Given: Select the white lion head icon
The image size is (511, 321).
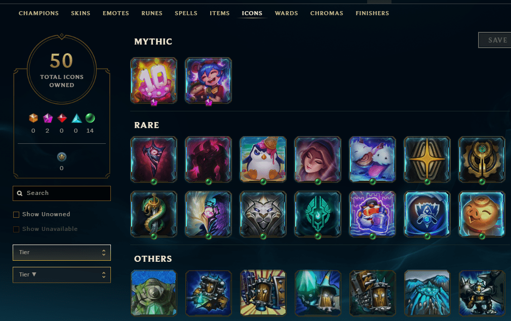Looking at the screenshot, I should coord(263,214).
